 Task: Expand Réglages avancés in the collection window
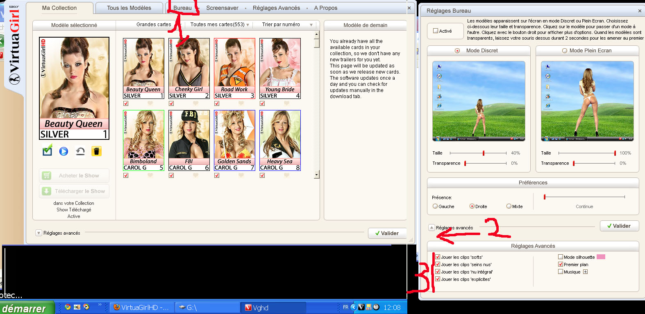coord(39,233)
